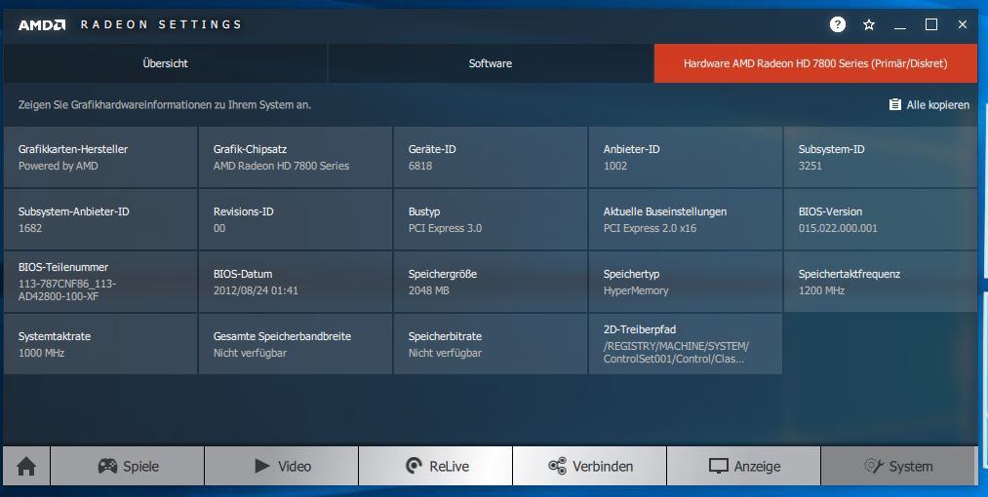
Task: Click the Bustyp PCI Express 3.0 tile
Action: pyautogui.click(x=491, y=219)
